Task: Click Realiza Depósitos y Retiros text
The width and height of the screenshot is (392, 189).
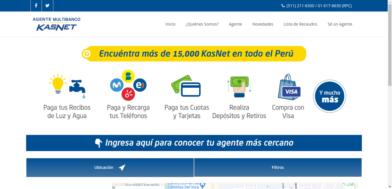Action: [x=239, y=112]
